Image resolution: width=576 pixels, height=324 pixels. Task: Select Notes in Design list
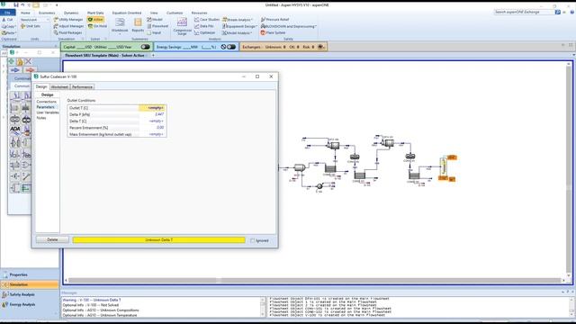pyautogui.click(x=41, y=118)
